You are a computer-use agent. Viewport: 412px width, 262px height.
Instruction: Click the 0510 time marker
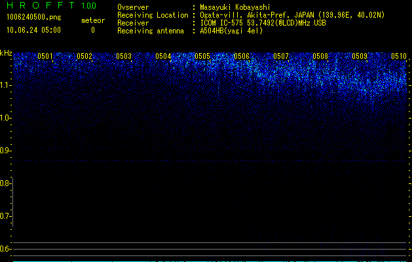coord(399,56)
